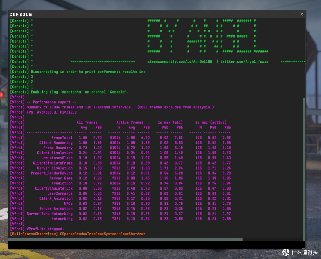This screenshot has height=259, width=321.
Task: Click the FrameTotal row label
Action: [x=62, y=137]
